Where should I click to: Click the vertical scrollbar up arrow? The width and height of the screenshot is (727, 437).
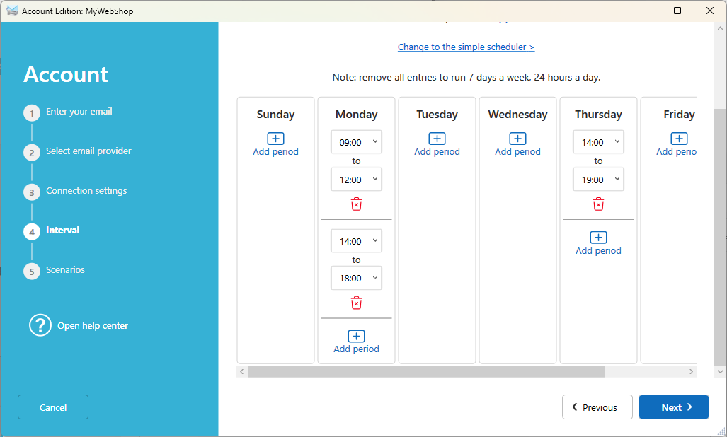[x=720, y=28]
